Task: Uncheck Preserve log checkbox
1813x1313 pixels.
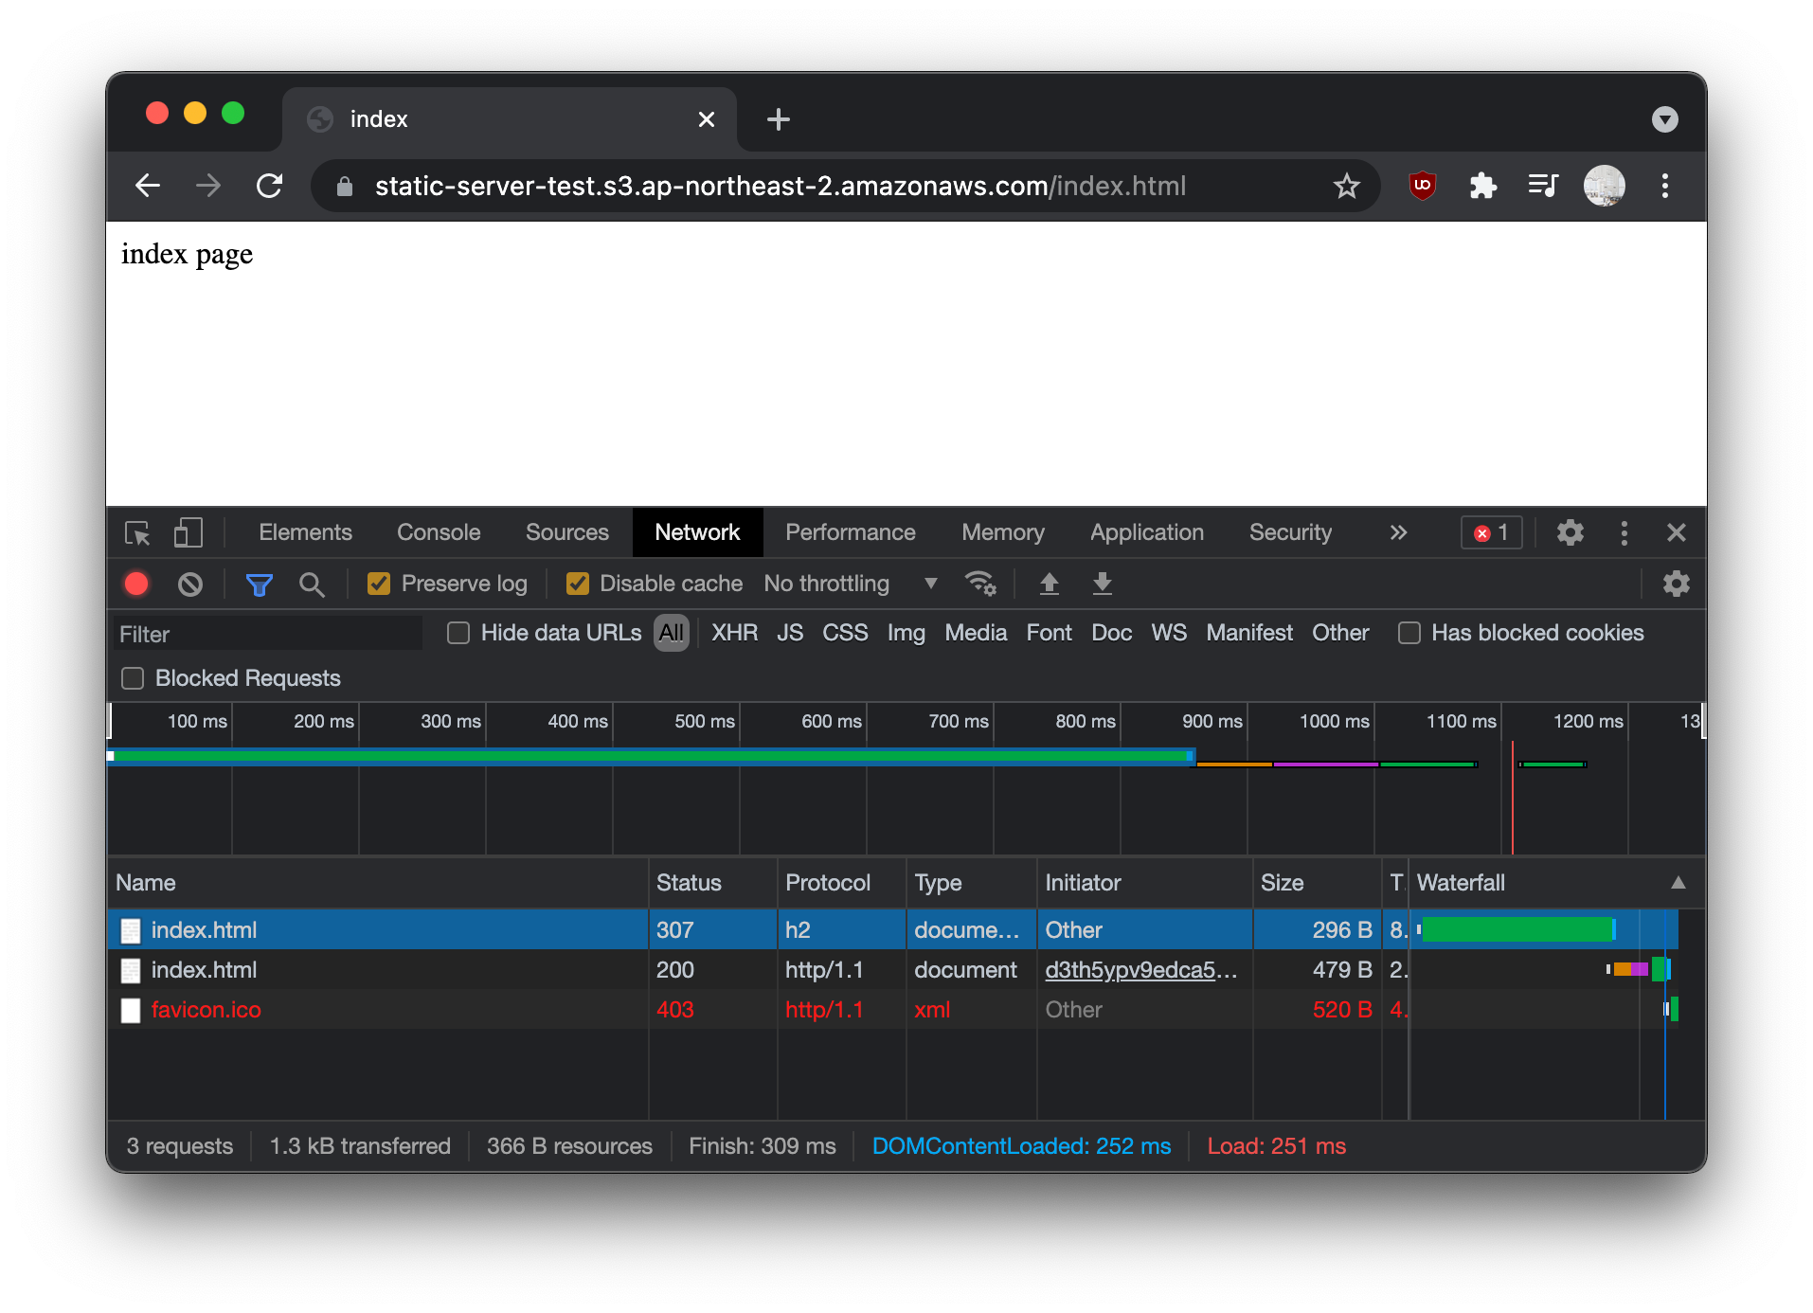Action: pos(379,584)
